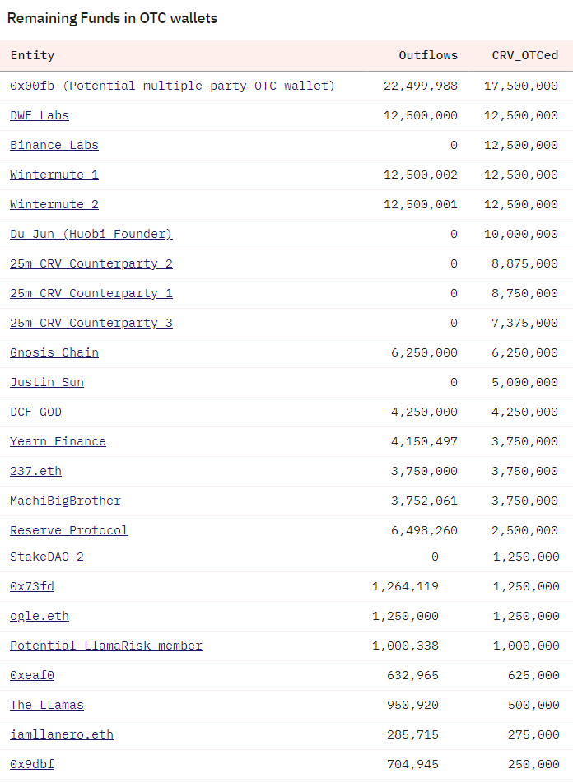Select the outflows value 22,499,988
Image resolution: width=573 pixels, height=783 pixels.
(x=421, y=86)
